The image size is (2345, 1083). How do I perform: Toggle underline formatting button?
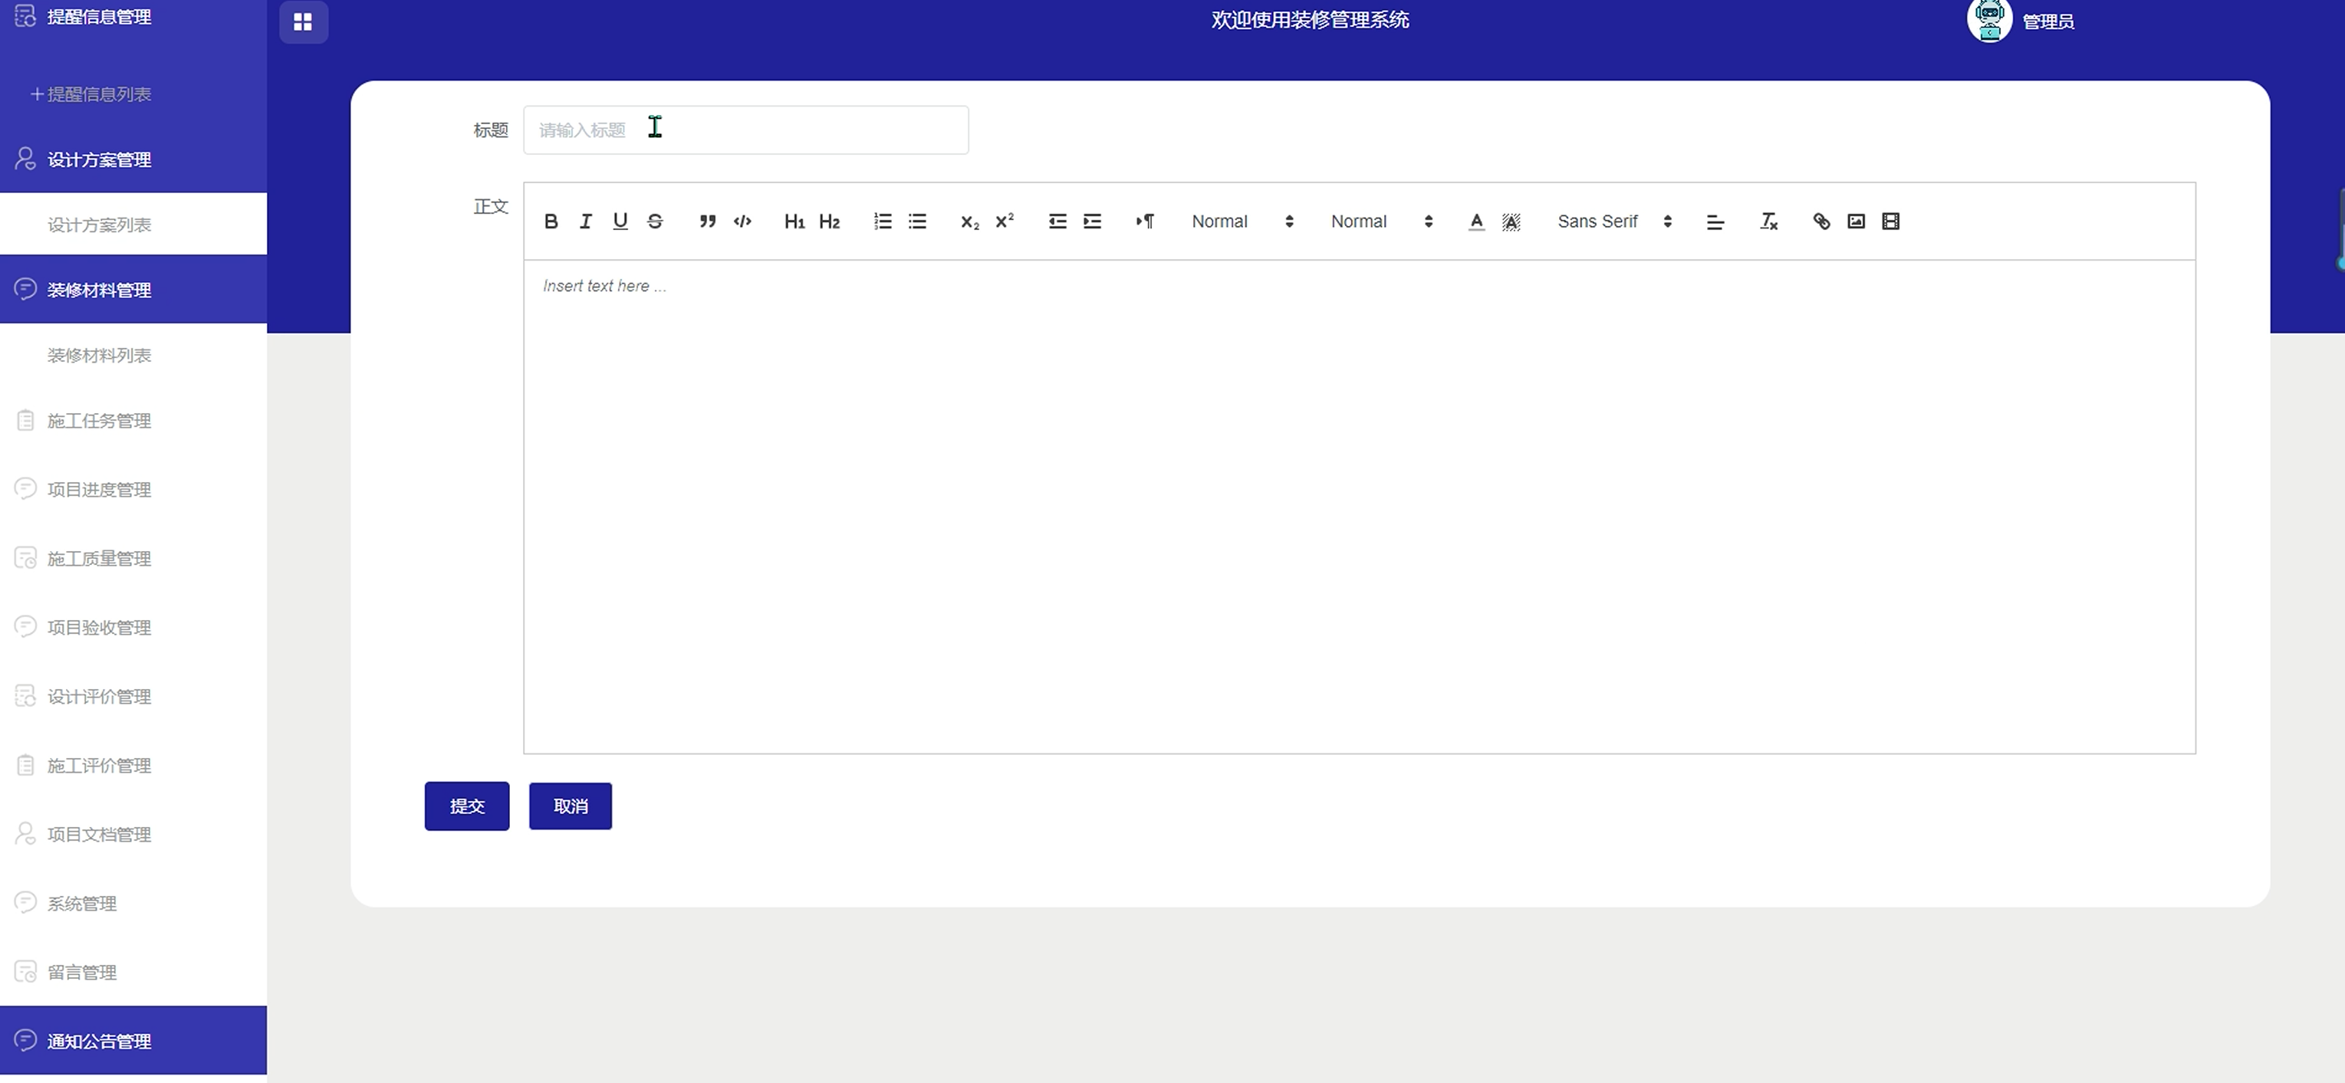point(620,222)
